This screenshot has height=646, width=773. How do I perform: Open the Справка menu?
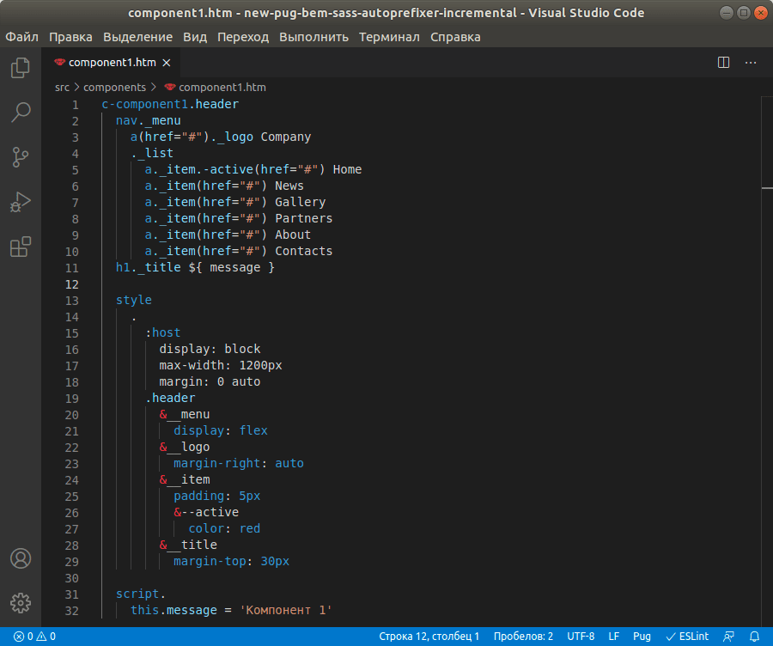pyautogui.click(x=455, y=37)
